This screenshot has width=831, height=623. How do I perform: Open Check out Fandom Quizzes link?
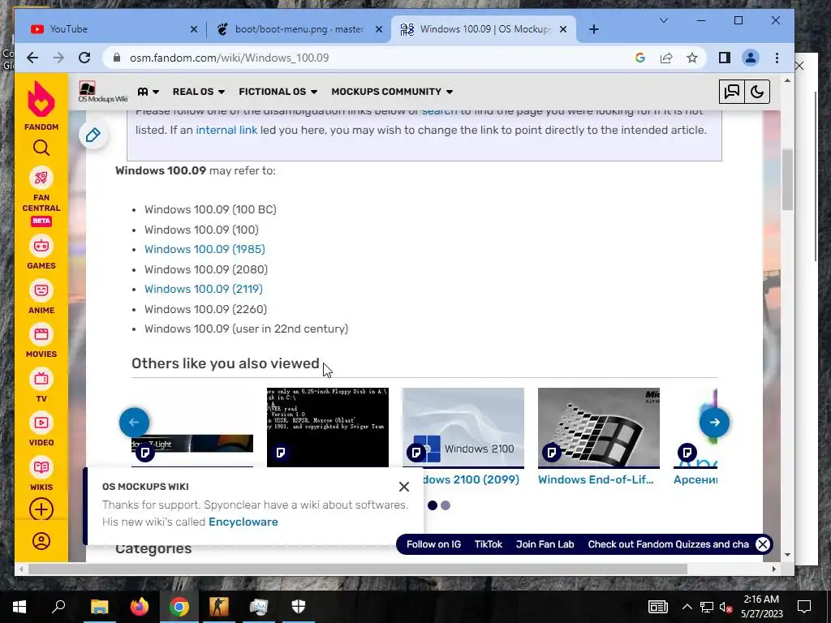[669, 544]
